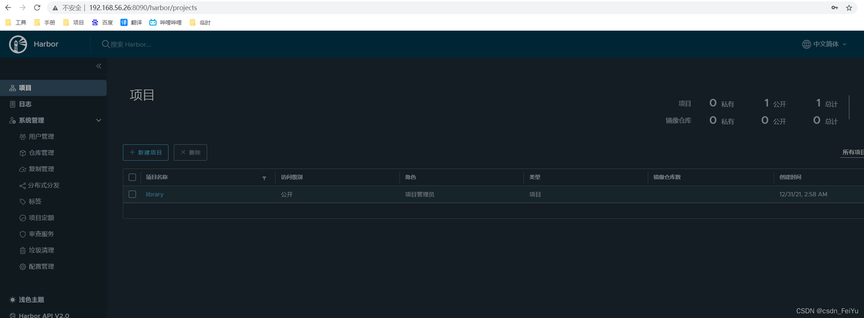This screenshot has height=318, width=864.
Task: Check the library row checkbox
Action: [x=132, y=194]
